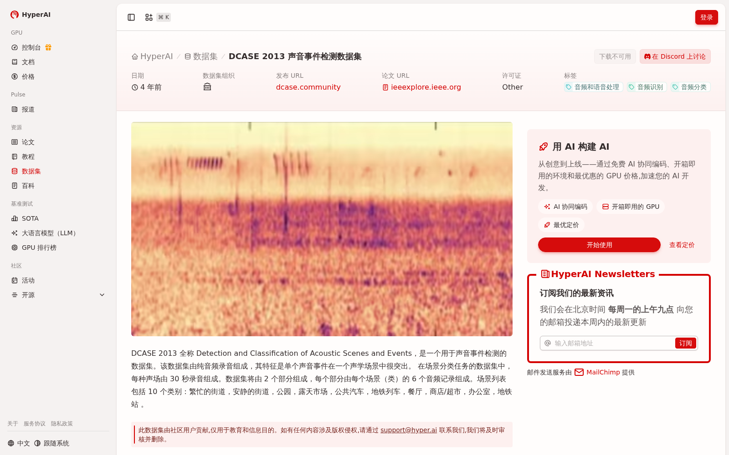729x455 pixels.
Task: Click the 订阅 subscribe button
Action: point(685,343)
